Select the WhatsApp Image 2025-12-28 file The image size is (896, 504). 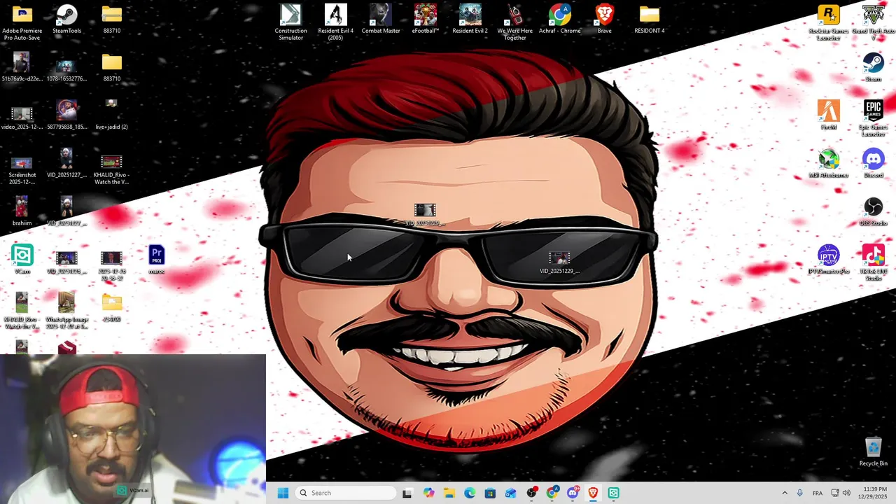pyautogui.click(x=66, y=311)
